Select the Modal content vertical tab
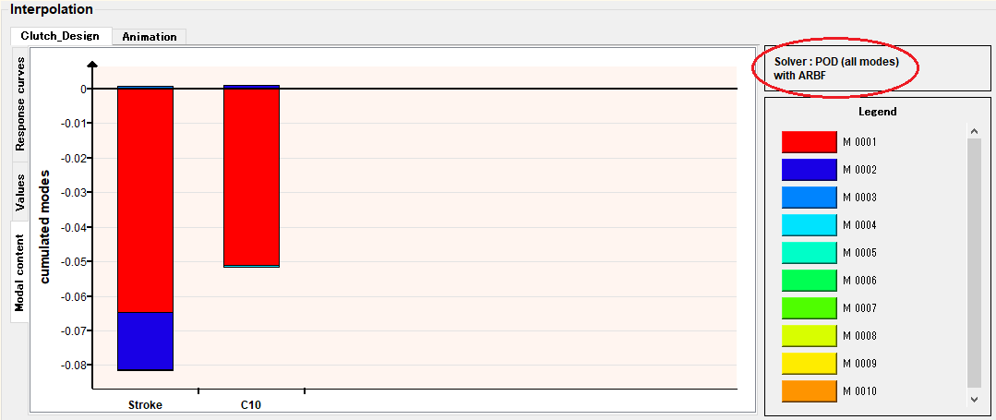Screen dimensions: 996x420 click(20, 271)
